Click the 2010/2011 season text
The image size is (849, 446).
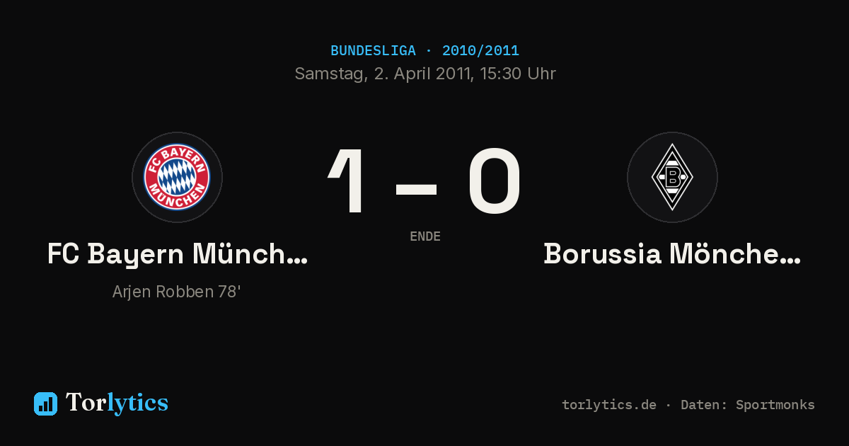click(x=480, y=51)
